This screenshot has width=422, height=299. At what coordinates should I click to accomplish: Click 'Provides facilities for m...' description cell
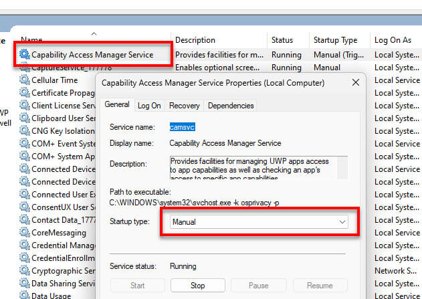[x=219, y=55]
